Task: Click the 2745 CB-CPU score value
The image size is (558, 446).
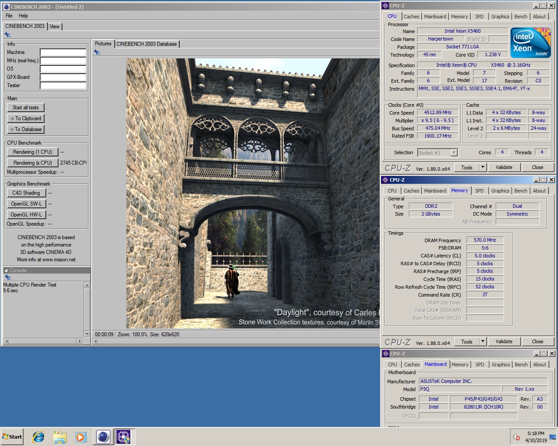Action: click(73, 163)
